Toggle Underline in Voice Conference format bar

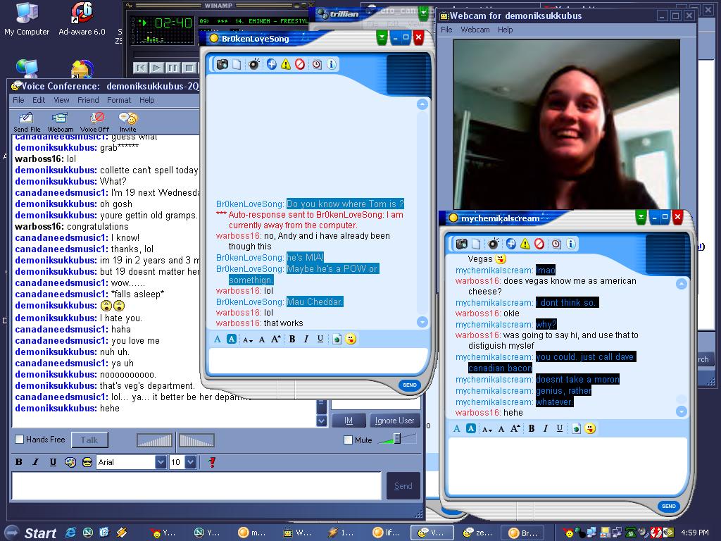53,462
